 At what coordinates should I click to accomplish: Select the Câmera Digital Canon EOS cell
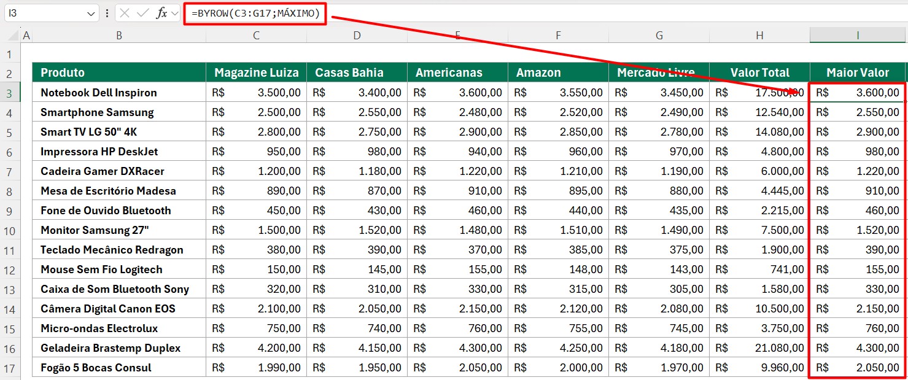click(x=119, y=309)
